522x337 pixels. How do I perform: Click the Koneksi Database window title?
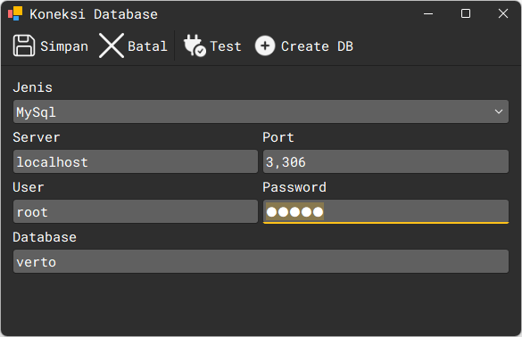[x=94, y=14]
